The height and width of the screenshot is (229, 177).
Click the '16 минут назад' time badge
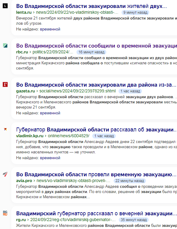pyautogui.click(x=91, y=52)
